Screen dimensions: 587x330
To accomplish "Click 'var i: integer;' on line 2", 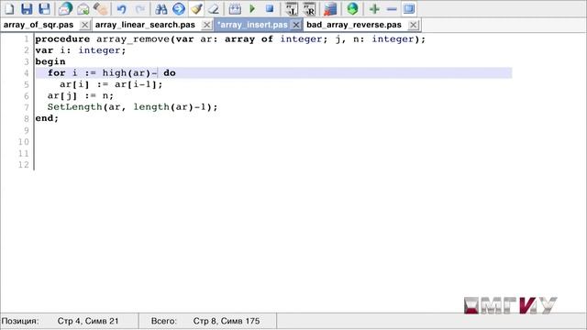I will 81,50.
